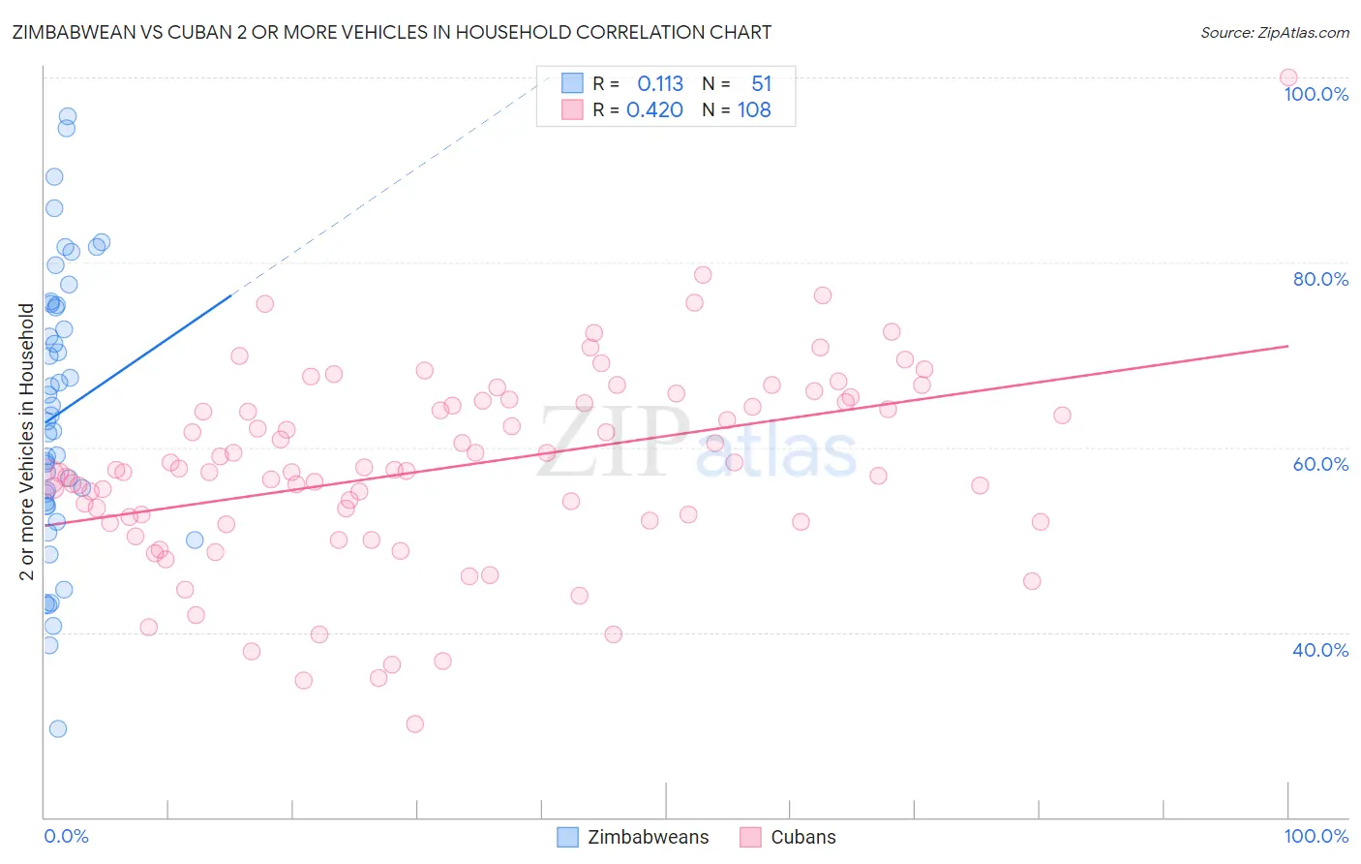
Task: Click the pink Cubans legend swatch
Action: click(x=750, y=837)
